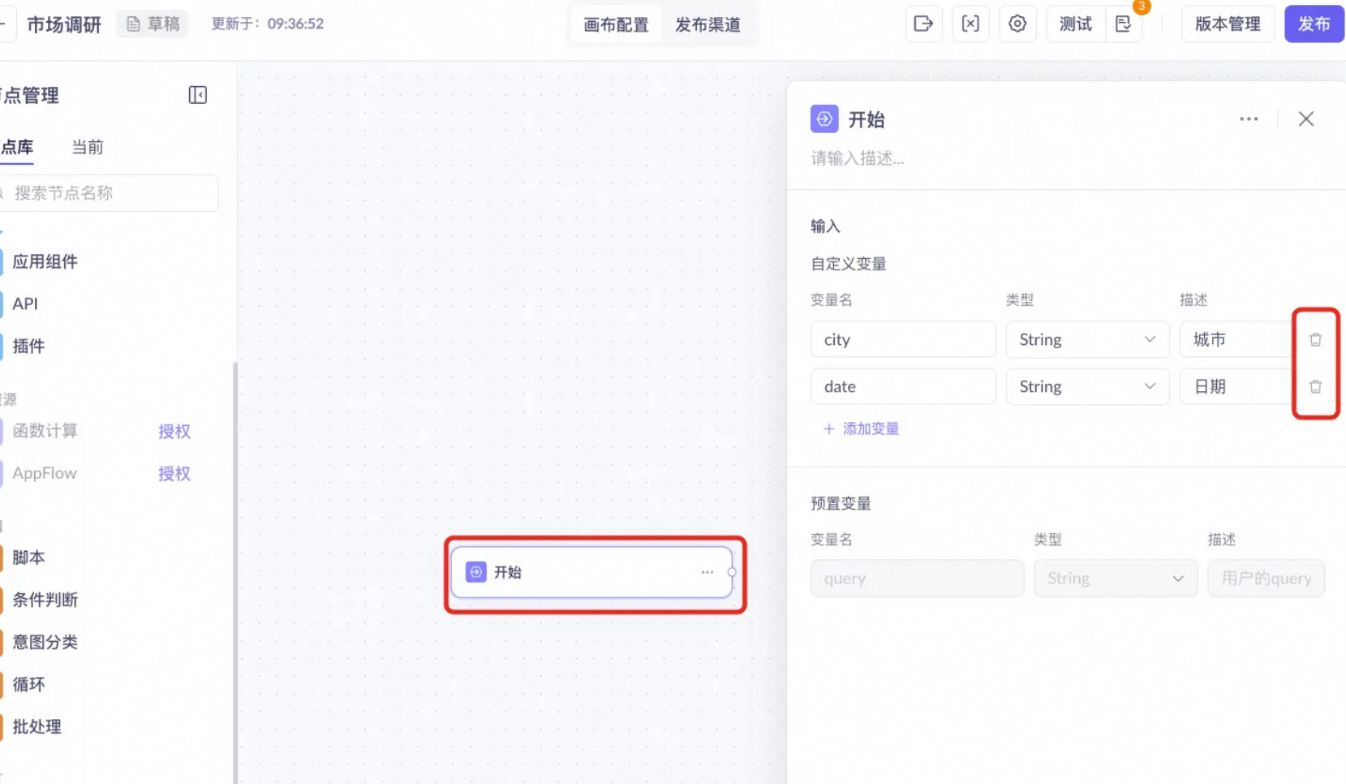Select the 条件判断 node type
The image size is (1346, 784).
click(45, 600)
